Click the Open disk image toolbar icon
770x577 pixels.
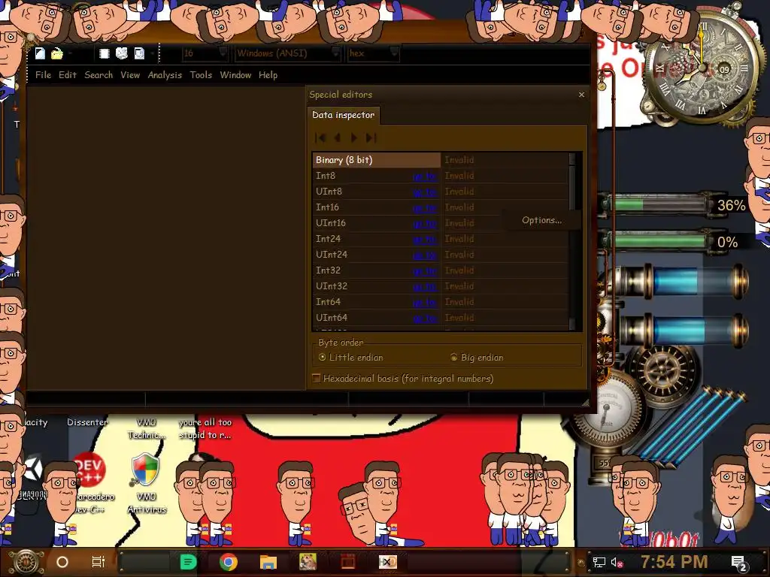[139, 53]
